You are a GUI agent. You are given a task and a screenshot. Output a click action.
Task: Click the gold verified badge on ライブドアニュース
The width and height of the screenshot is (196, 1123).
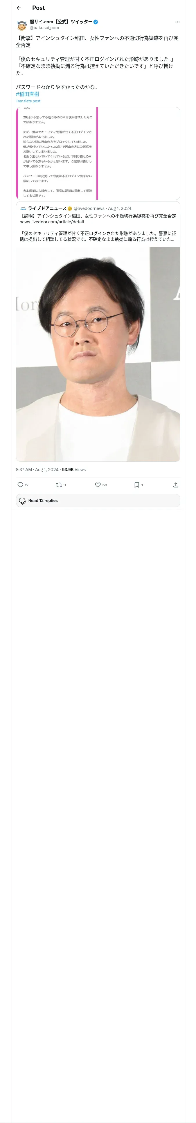[x=69, y=208]
